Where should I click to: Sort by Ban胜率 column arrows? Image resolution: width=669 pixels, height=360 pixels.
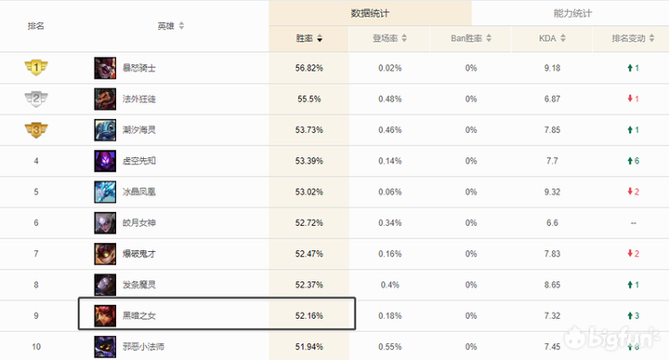click(x=489, y=38)
